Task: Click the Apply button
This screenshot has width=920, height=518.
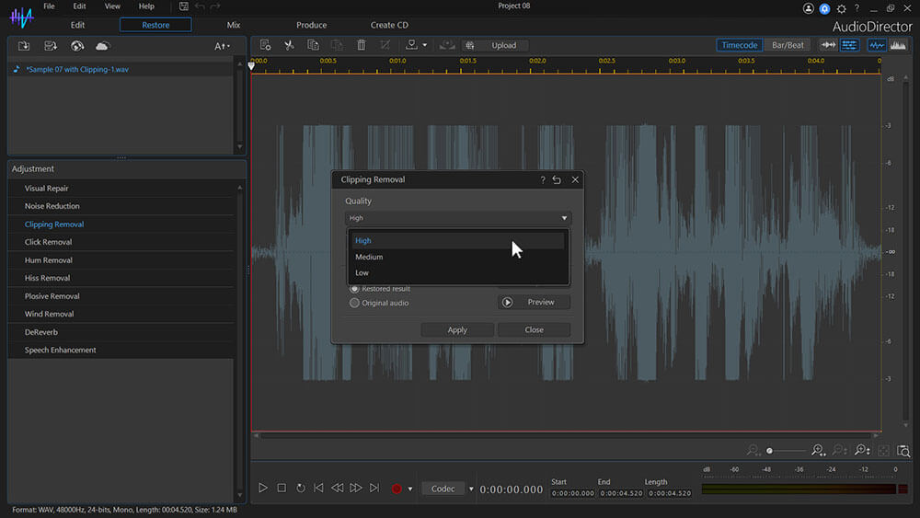Action: click(457, 329)
